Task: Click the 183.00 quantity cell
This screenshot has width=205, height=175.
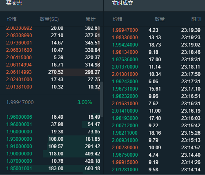Action: (56, 168)
